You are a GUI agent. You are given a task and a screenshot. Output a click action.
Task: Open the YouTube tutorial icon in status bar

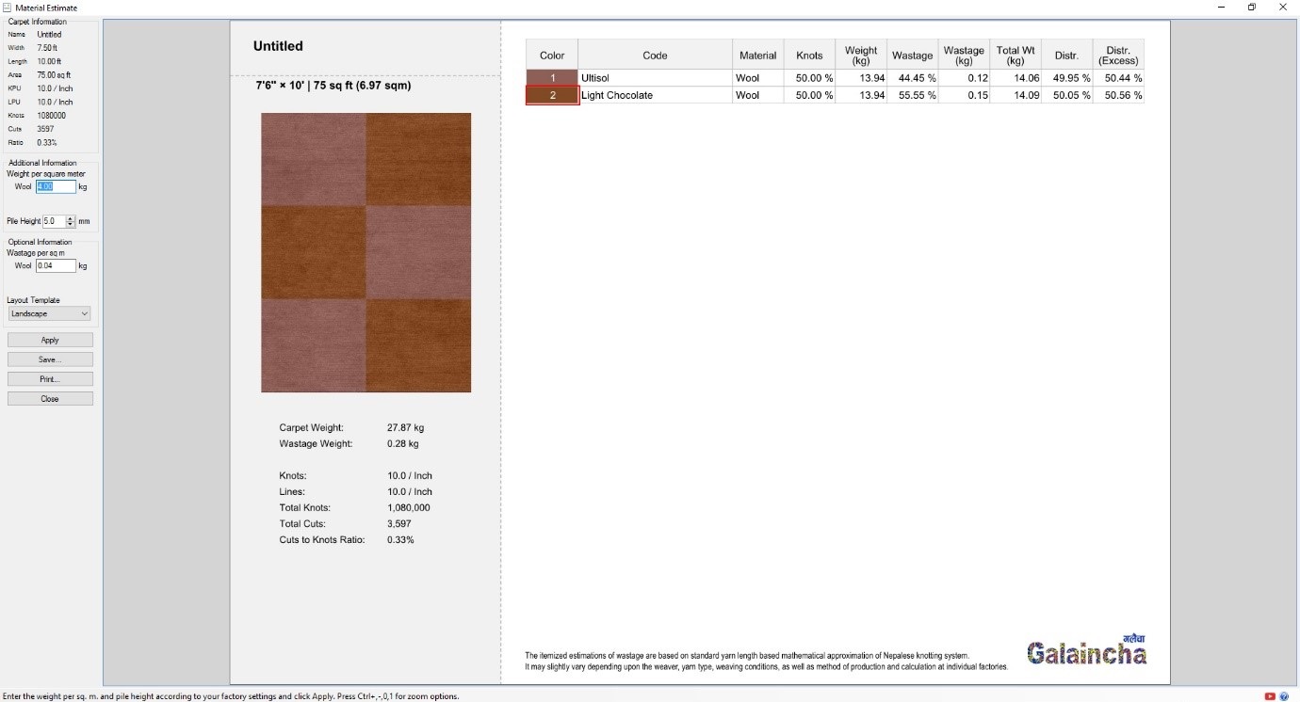click(1270, 696)
